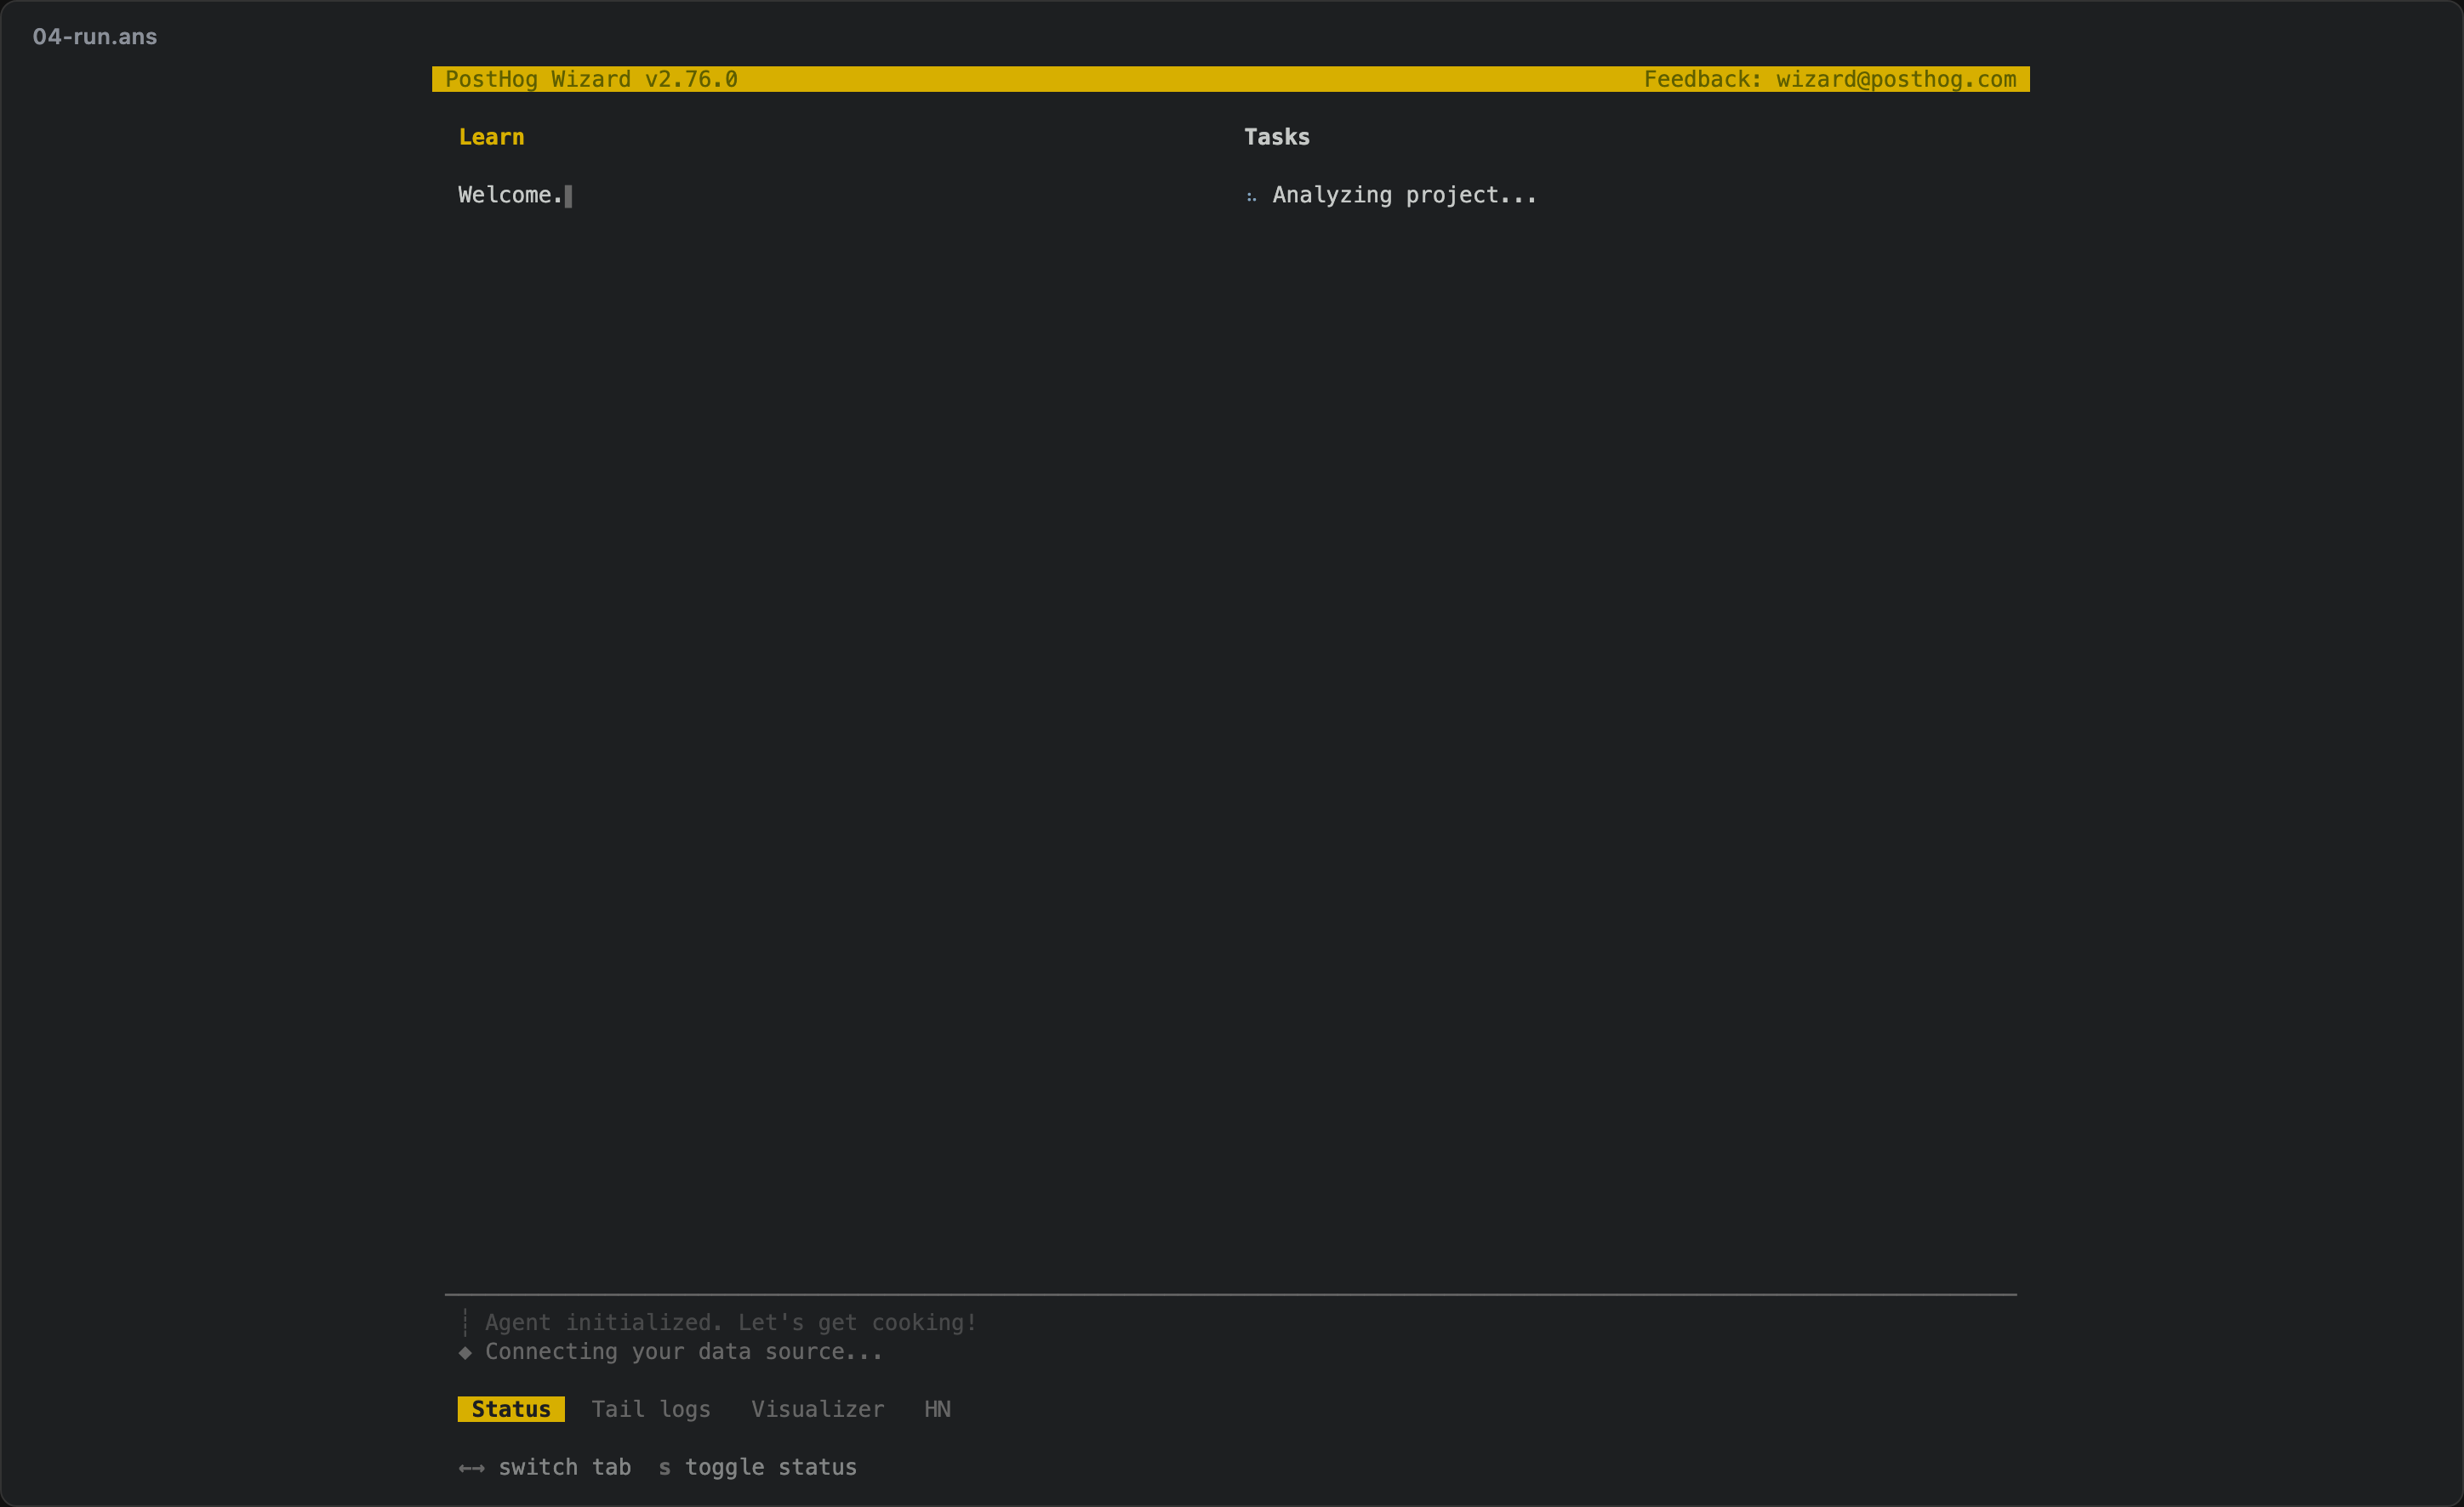Click the Tasks panel heading

click(1277, 137)
